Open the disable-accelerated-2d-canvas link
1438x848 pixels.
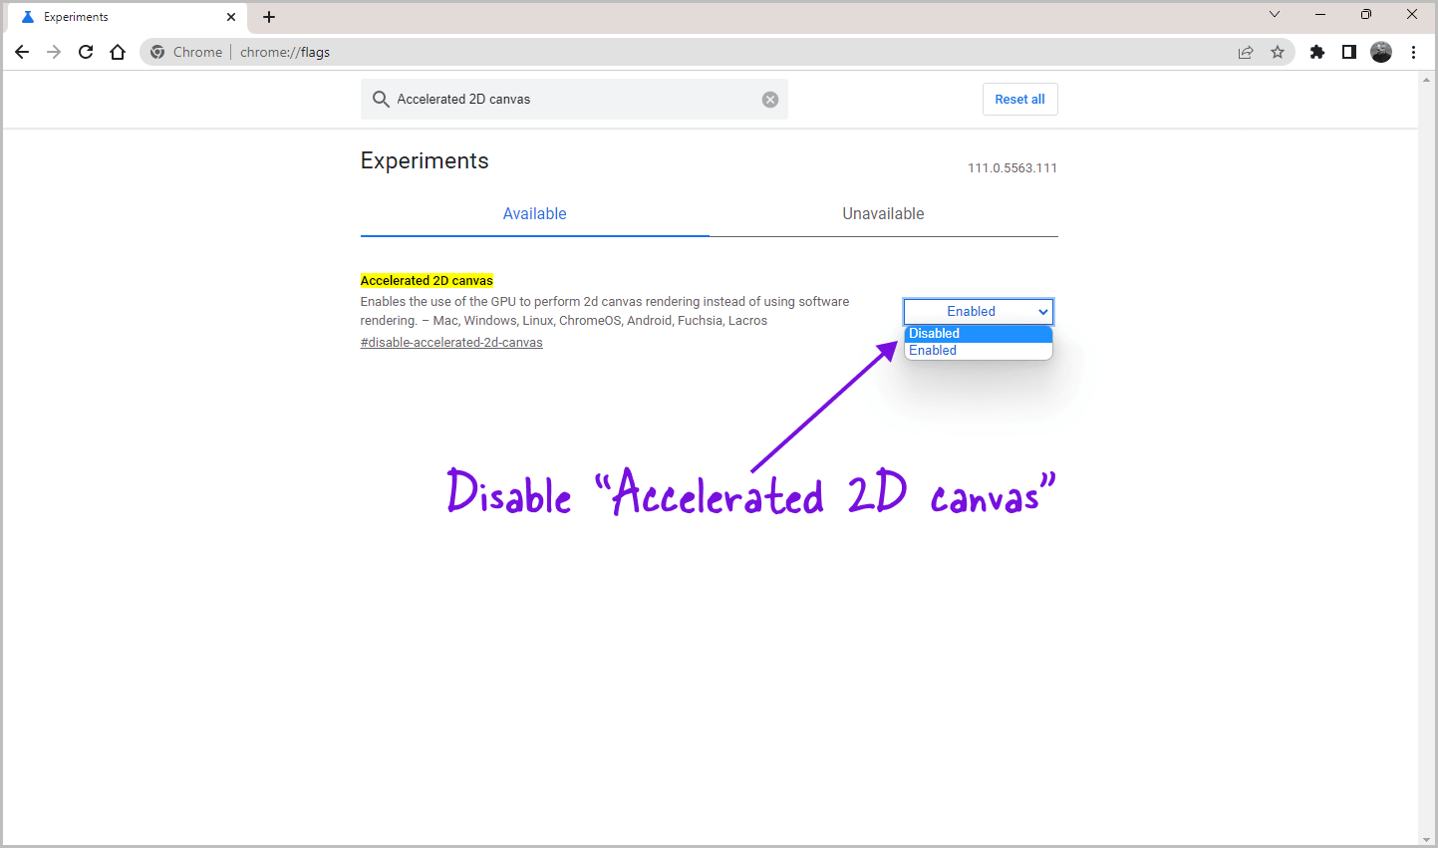tap(450, 342)
